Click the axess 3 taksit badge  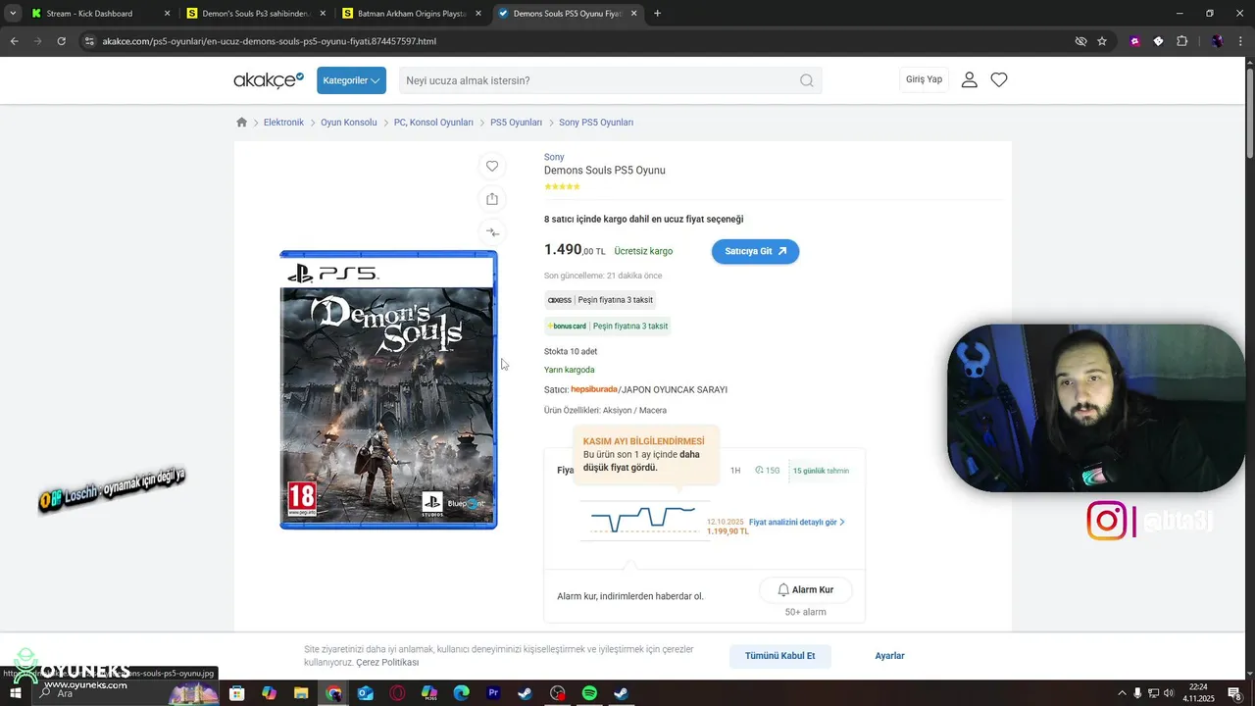point(600,300)
